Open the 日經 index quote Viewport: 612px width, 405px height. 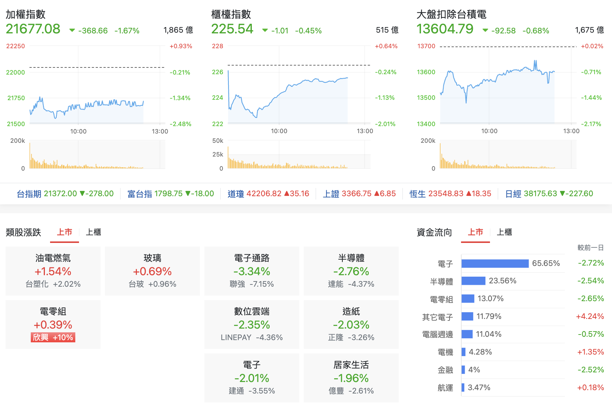pos(549,194)
